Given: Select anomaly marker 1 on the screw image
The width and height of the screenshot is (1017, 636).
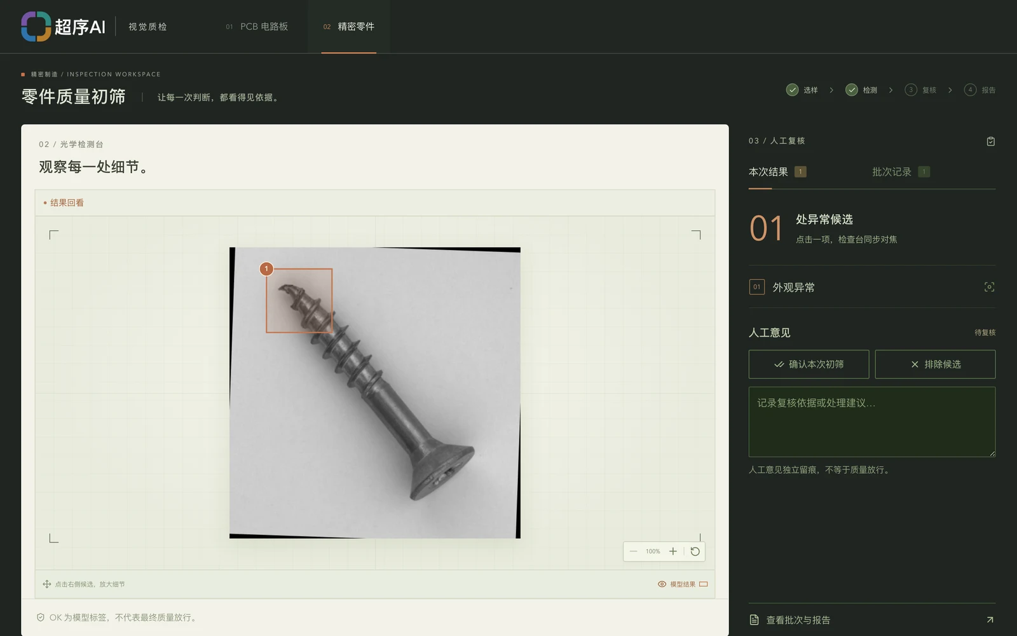Looking at the screenshot, I should [x=266, y=269].
